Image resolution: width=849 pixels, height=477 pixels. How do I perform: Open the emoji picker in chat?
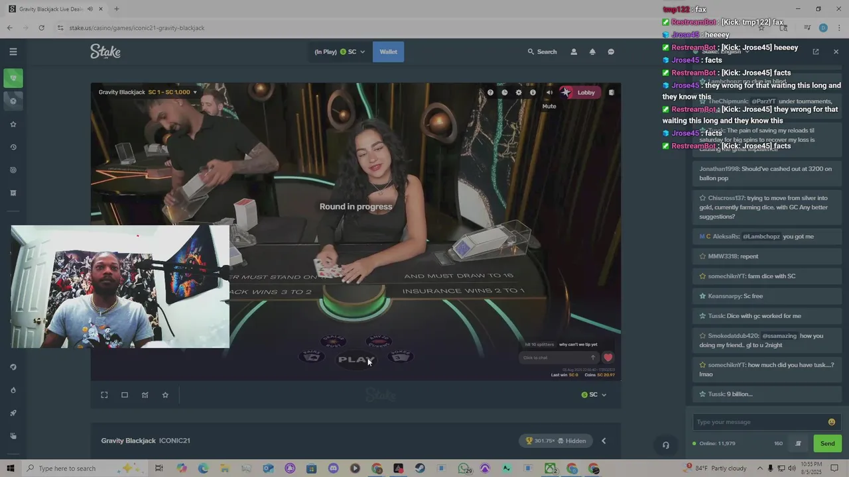click(x=832, y=422)
